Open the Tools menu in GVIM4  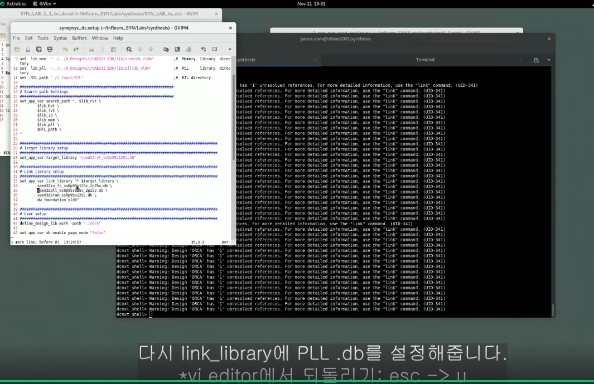(43, 38)
